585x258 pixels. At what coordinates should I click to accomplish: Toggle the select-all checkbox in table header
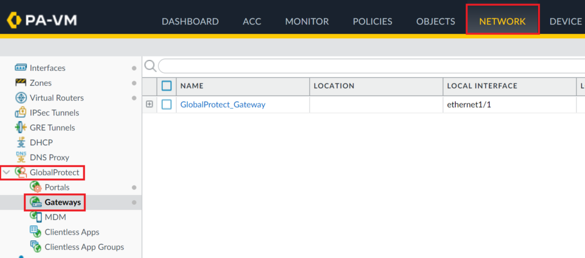(166, 86)
